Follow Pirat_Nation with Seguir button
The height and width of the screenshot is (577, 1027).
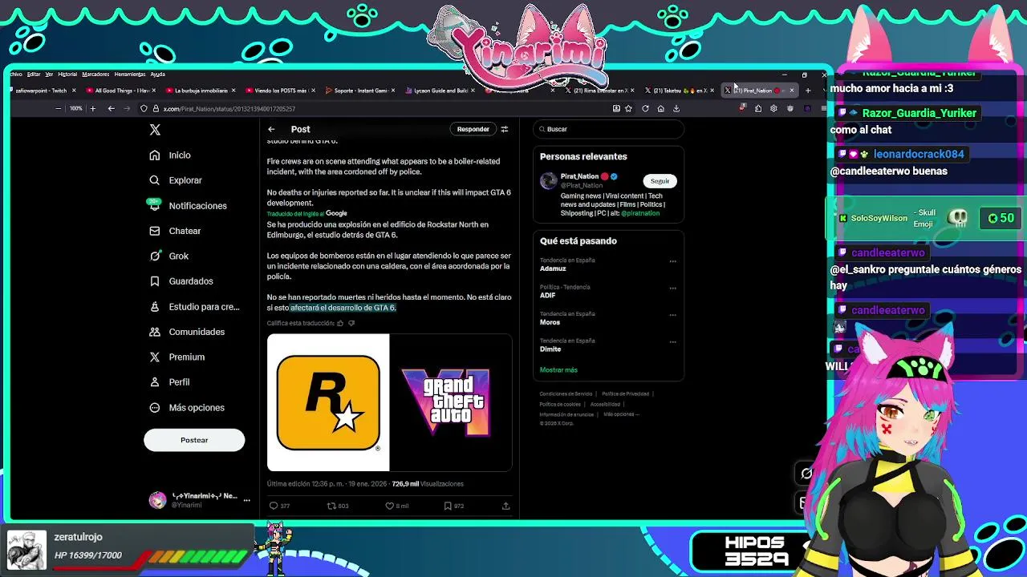tap(660, 181)
